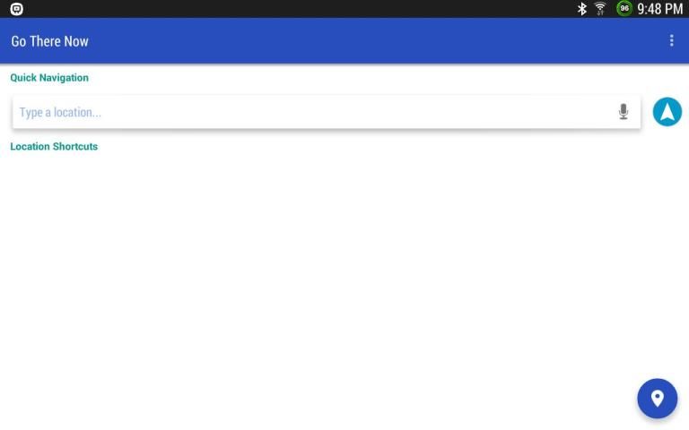Screen dimensions: 689x430
Task: Open the notification icon in status bar
Action: pyautogui.click(x=17, y=9)
